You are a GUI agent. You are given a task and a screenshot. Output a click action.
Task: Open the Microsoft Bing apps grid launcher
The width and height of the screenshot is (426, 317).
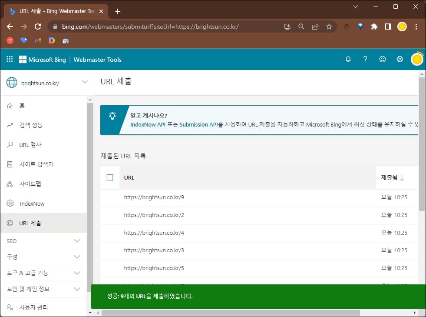pos(10,59)
